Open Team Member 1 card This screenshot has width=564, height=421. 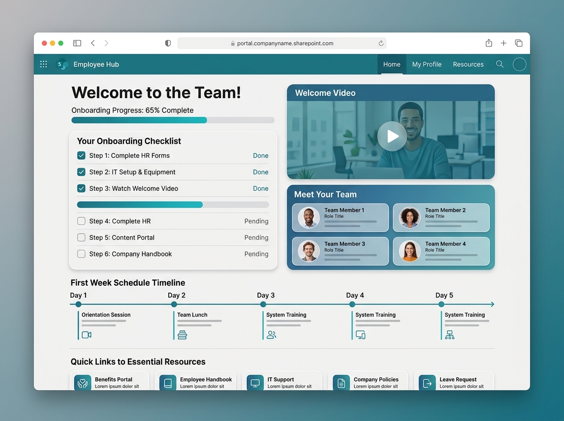(x=340, y=218)
